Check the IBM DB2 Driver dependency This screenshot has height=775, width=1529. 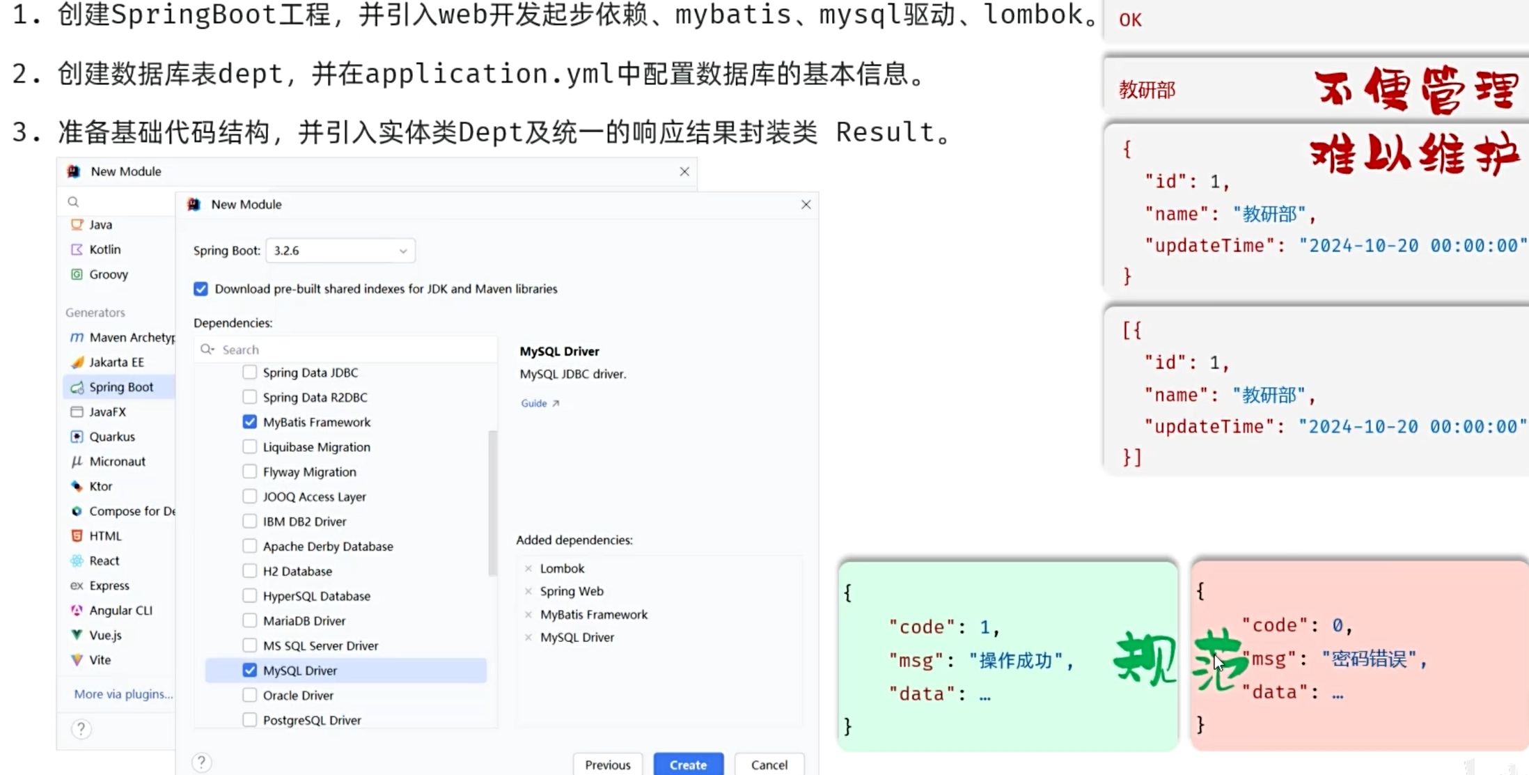pos(249,522)
